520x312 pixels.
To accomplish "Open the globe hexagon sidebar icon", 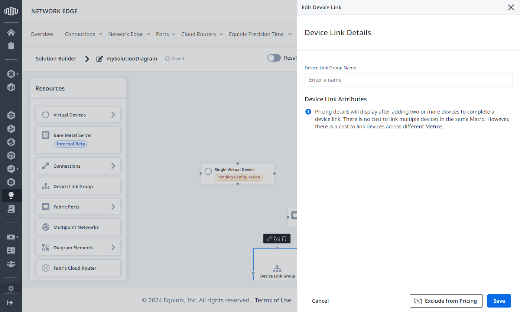I will tap(11, 155).
